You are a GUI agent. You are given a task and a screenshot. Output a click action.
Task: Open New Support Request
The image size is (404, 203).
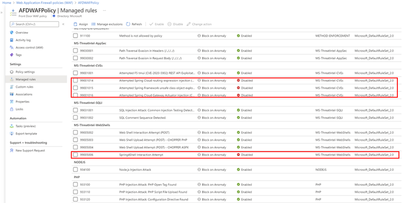pos(27,150)
